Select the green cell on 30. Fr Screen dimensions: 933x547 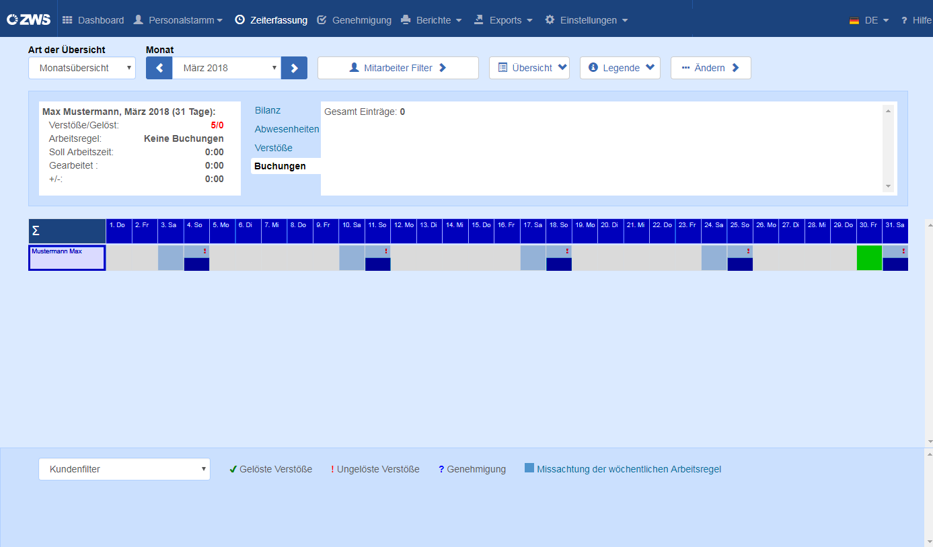[x=869, y=258]
